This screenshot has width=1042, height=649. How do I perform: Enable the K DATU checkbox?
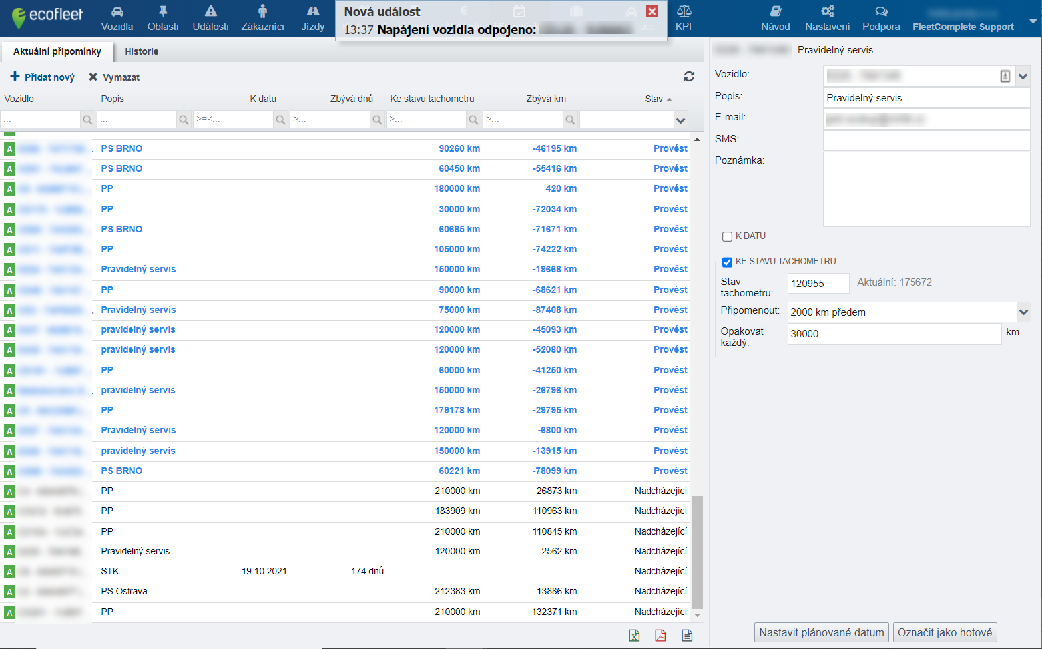click(x=727, y=236)
